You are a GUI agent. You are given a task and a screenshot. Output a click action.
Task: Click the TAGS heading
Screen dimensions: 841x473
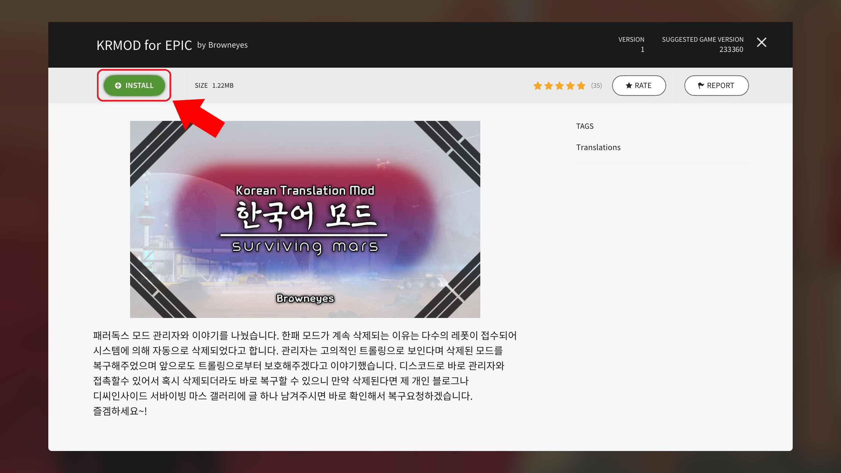(585, 126)
